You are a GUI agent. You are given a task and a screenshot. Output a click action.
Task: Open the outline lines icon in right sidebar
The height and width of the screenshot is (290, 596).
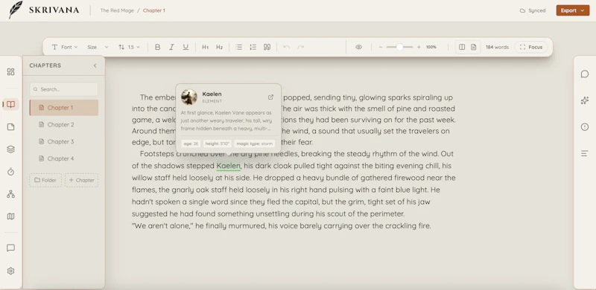click(x=585, y=153)
